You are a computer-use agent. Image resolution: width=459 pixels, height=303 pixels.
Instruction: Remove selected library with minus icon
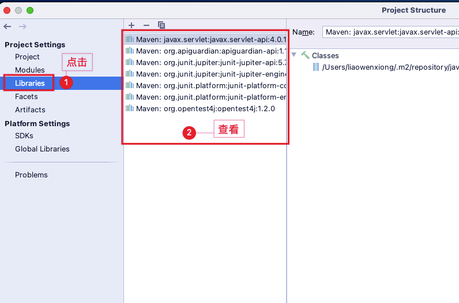pyautogui.click(x=146, y=25)
